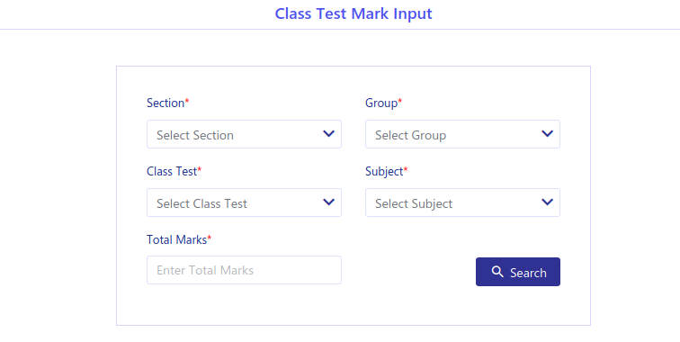This screenshot has height=342, width=680.
Task: Click the Class Test field label
Action: click(172, 171)
